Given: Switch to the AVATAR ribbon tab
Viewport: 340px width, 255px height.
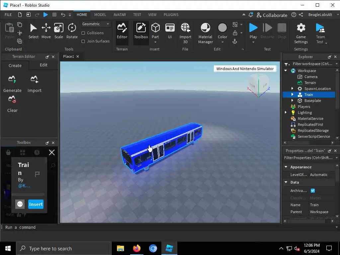Looking at the screenshot, I should point(120,15).
